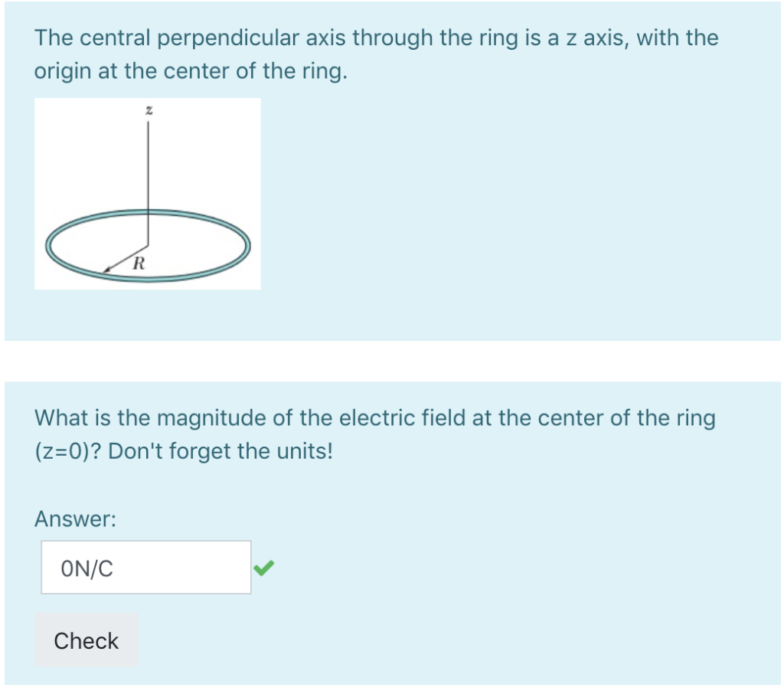The image size is (784, 694).
Task: Click the arrow showing radius R
Action: (122, 257)
